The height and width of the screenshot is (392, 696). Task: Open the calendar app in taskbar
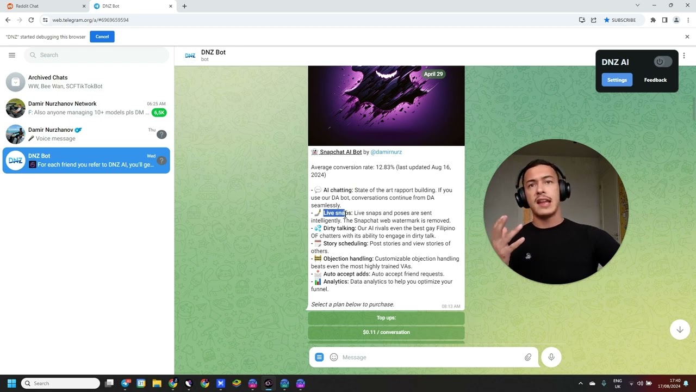141,383
